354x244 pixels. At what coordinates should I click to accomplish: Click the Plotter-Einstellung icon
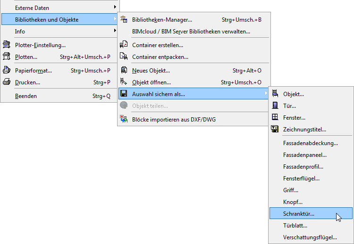[x=7, y=45]
